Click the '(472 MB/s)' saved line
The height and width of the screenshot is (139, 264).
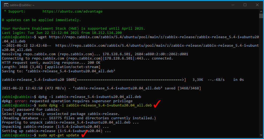[101, 88]
